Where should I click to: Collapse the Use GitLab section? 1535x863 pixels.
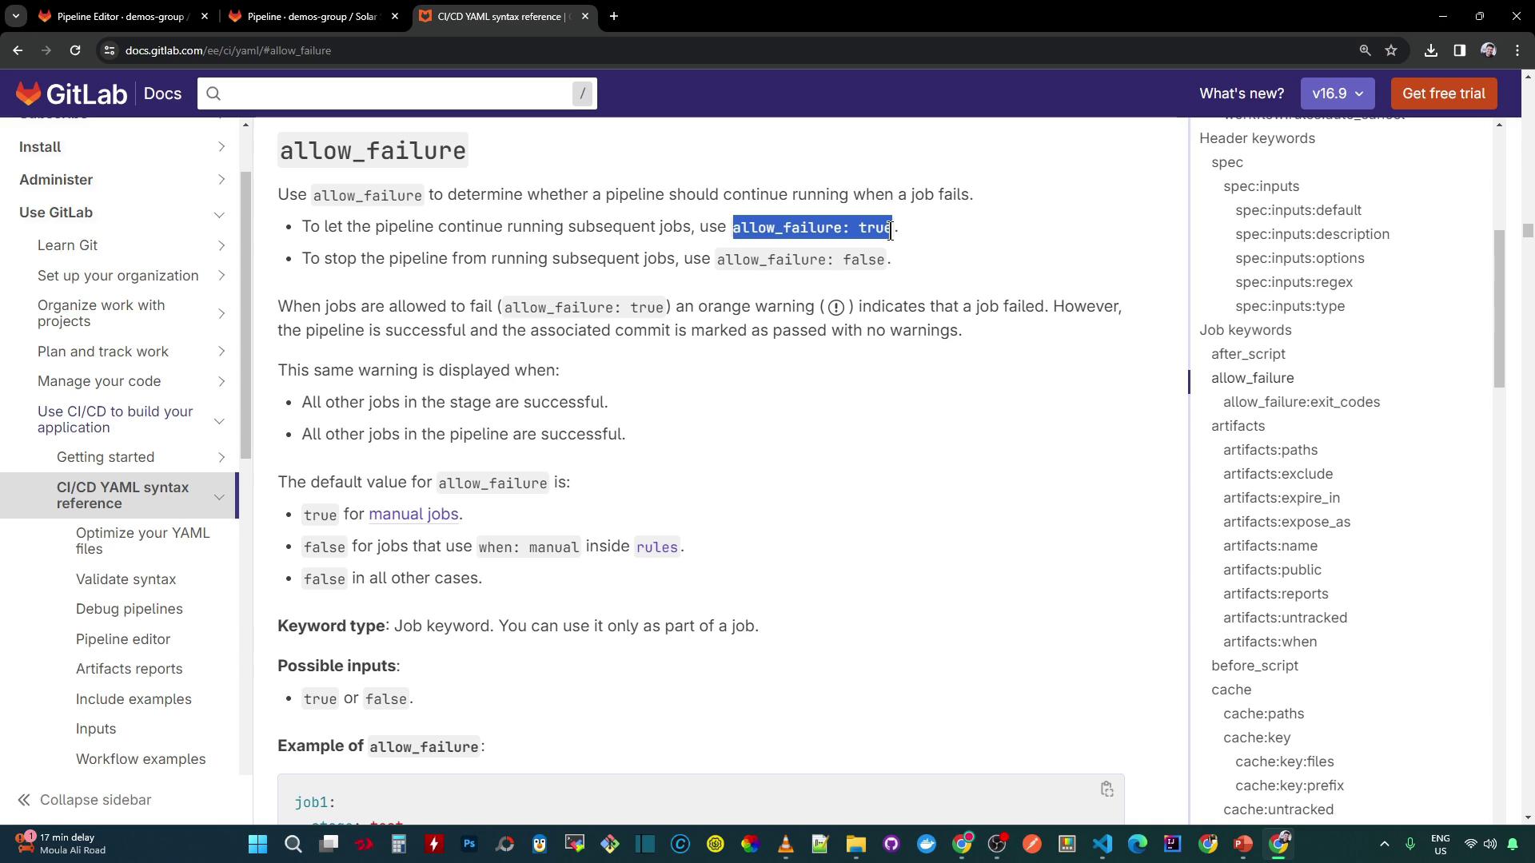[219, 214]
